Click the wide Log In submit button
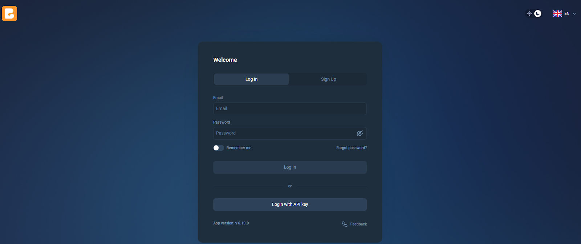Image resolution: width=581 pixels, height=244 pixels. pos(290,167)
